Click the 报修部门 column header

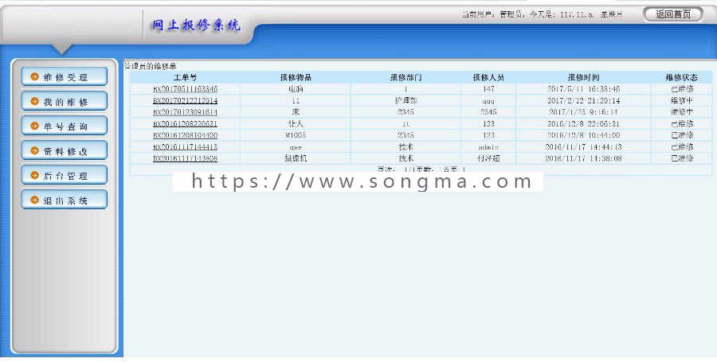(406, 78)
